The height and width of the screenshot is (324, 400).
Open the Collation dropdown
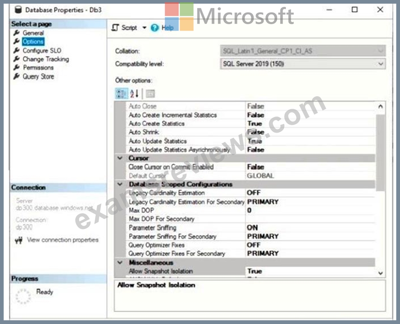303,51
